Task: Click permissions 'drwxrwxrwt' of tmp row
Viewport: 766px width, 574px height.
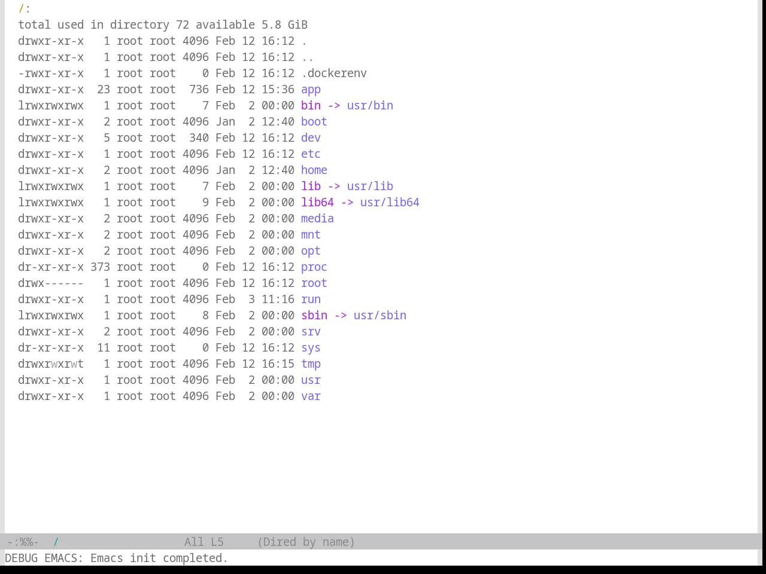Action: tap(51, 364)
